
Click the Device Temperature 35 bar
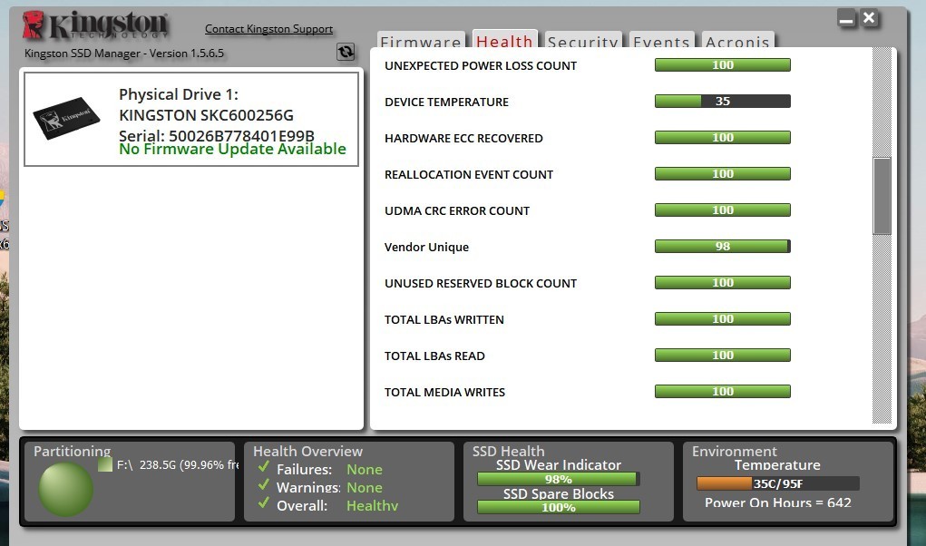coord(722,101)
